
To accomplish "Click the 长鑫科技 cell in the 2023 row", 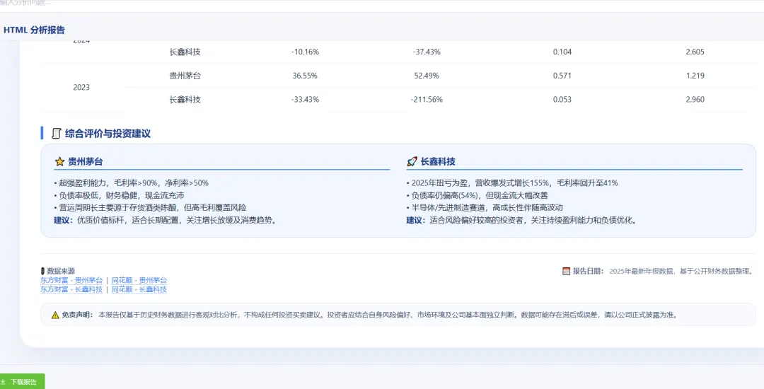I will (x=185, y=99).
